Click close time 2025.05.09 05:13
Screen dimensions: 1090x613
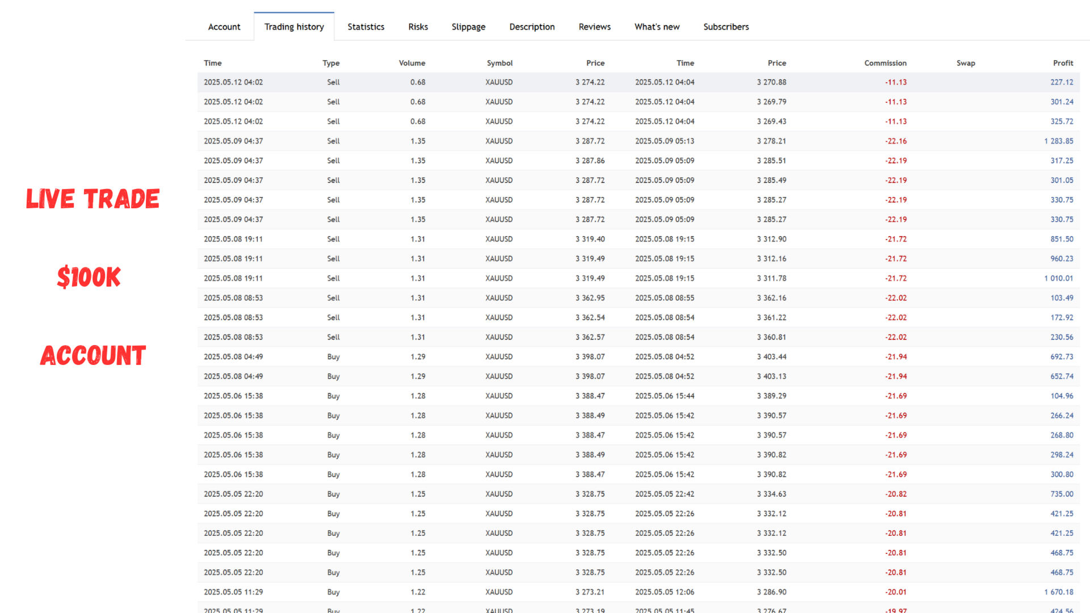coord(664,141)
